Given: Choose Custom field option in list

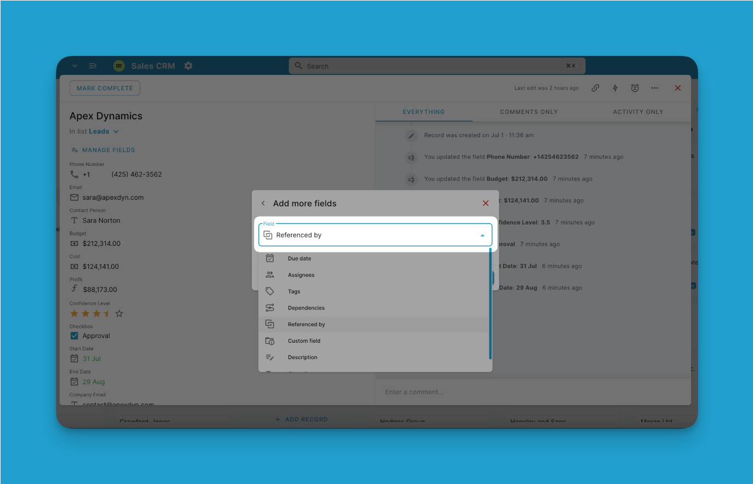Looking at the screenshot, I should point(304,341).
